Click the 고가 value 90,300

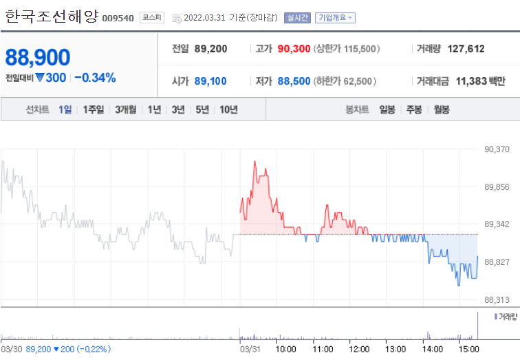(294, 49)
